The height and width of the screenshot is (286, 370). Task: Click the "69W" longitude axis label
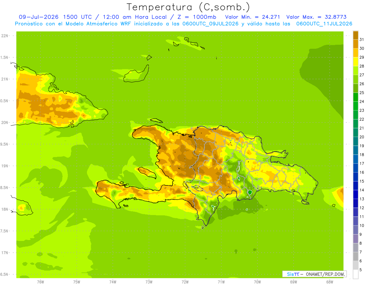point(294,282)
